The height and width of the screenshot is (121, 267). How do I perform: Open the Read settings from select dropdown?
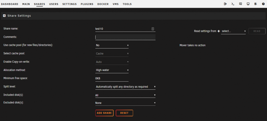(233, 31)
